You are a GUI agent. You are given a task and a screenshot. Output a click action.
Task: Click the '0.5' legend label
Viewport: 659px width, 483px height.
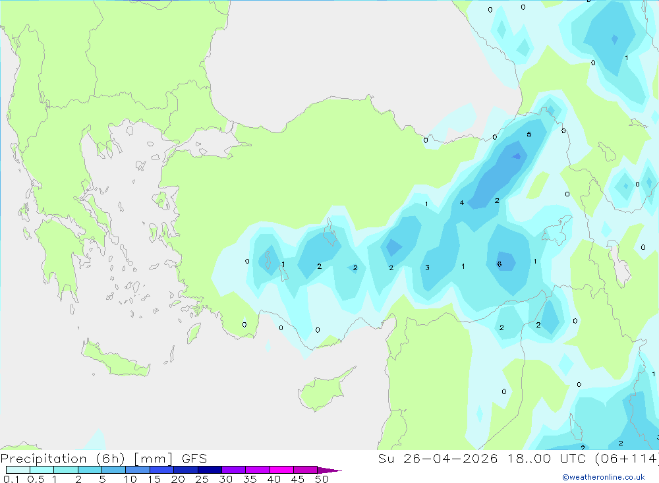click(x=36, y=479)
